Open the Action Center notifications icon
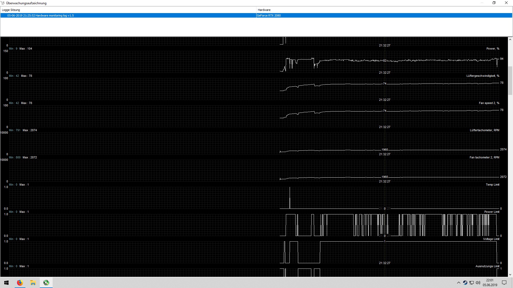Image resolution: width=513 pixels, height=288 pixels. pos(504,283)
